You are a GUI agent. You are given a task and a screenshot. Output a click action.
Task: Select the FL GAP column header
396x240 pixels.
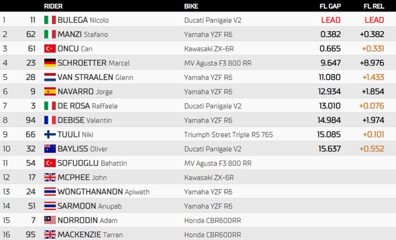[330, 6]
